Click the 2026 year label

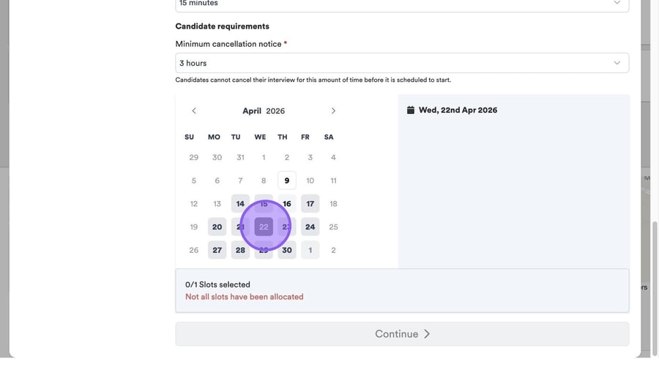click(275, 111)
